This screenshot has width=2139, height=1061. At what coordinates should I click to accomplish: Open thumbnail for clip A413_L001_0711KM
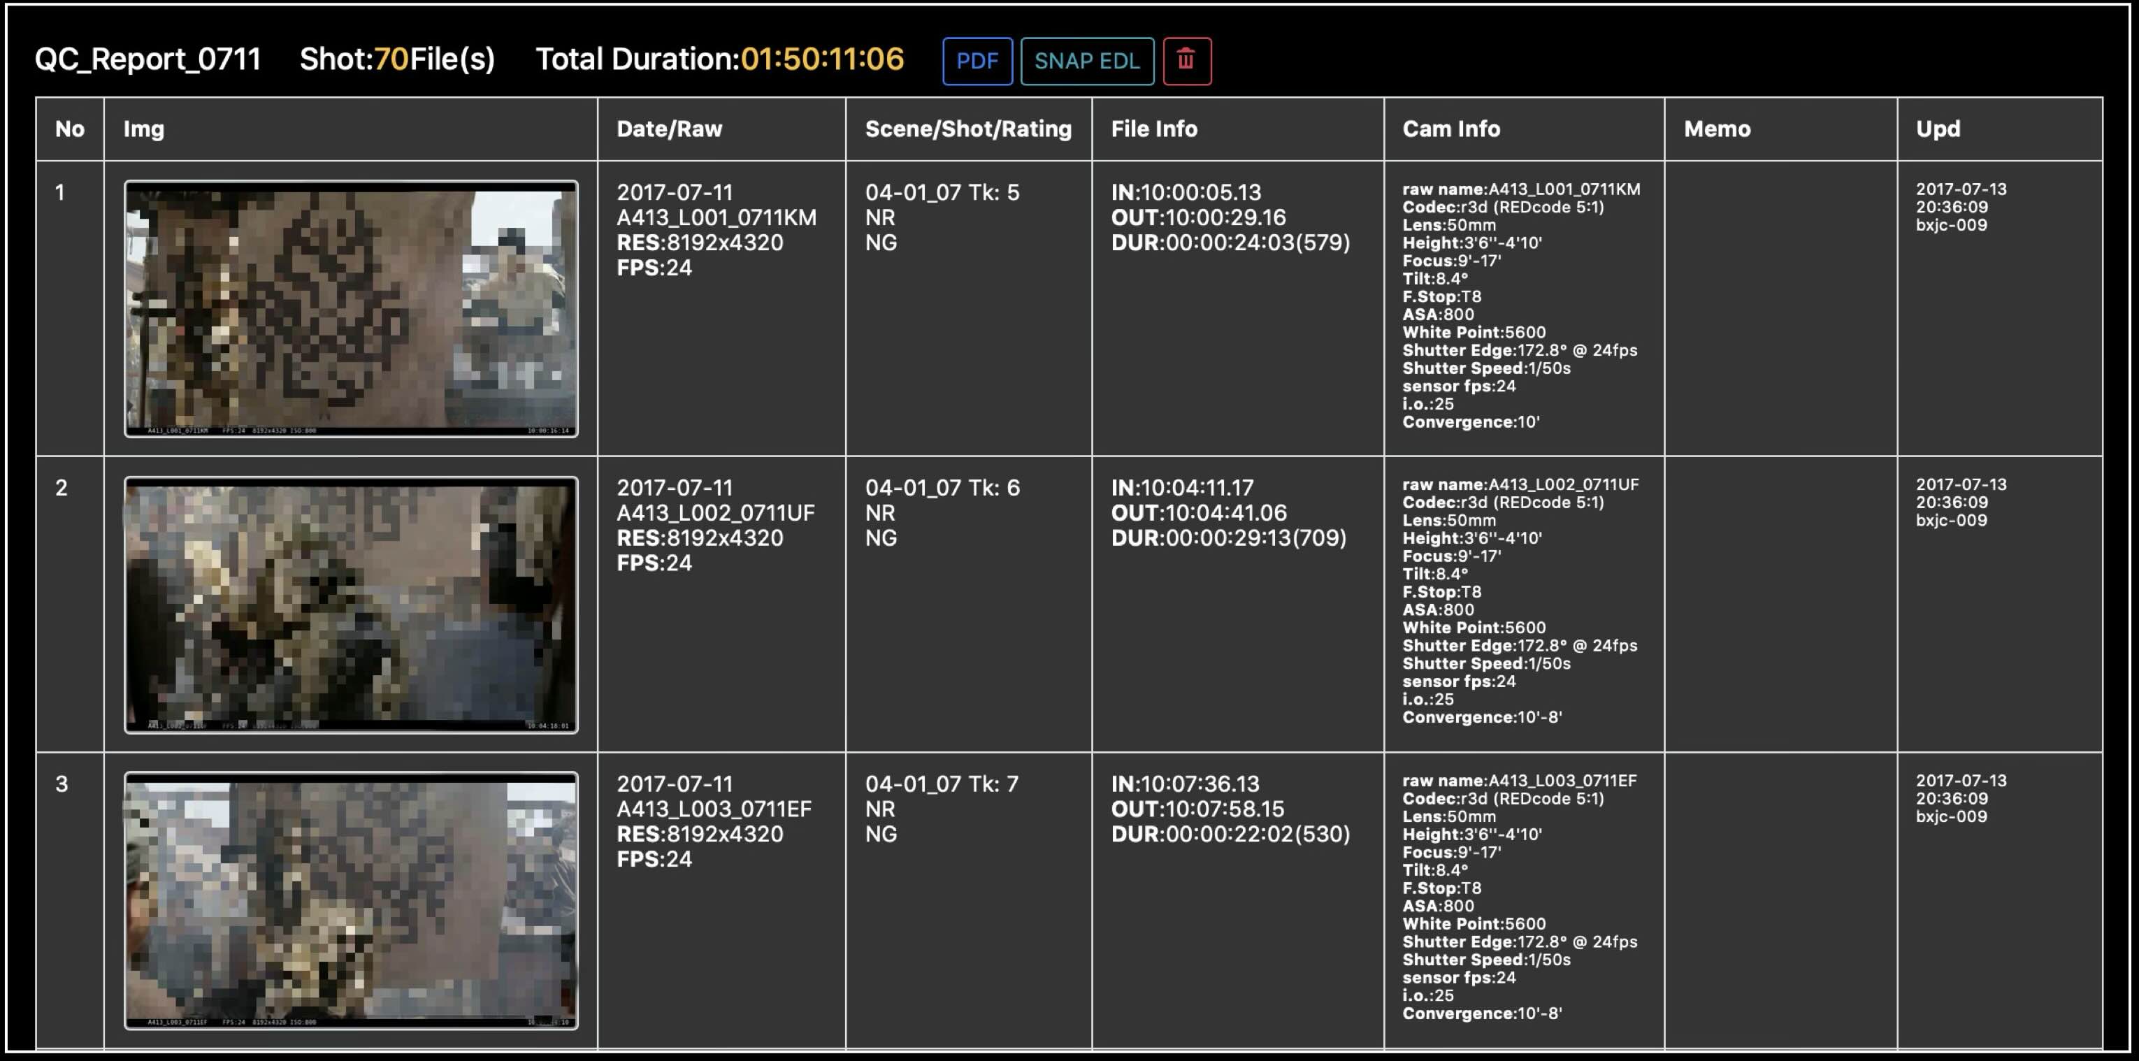350,308
